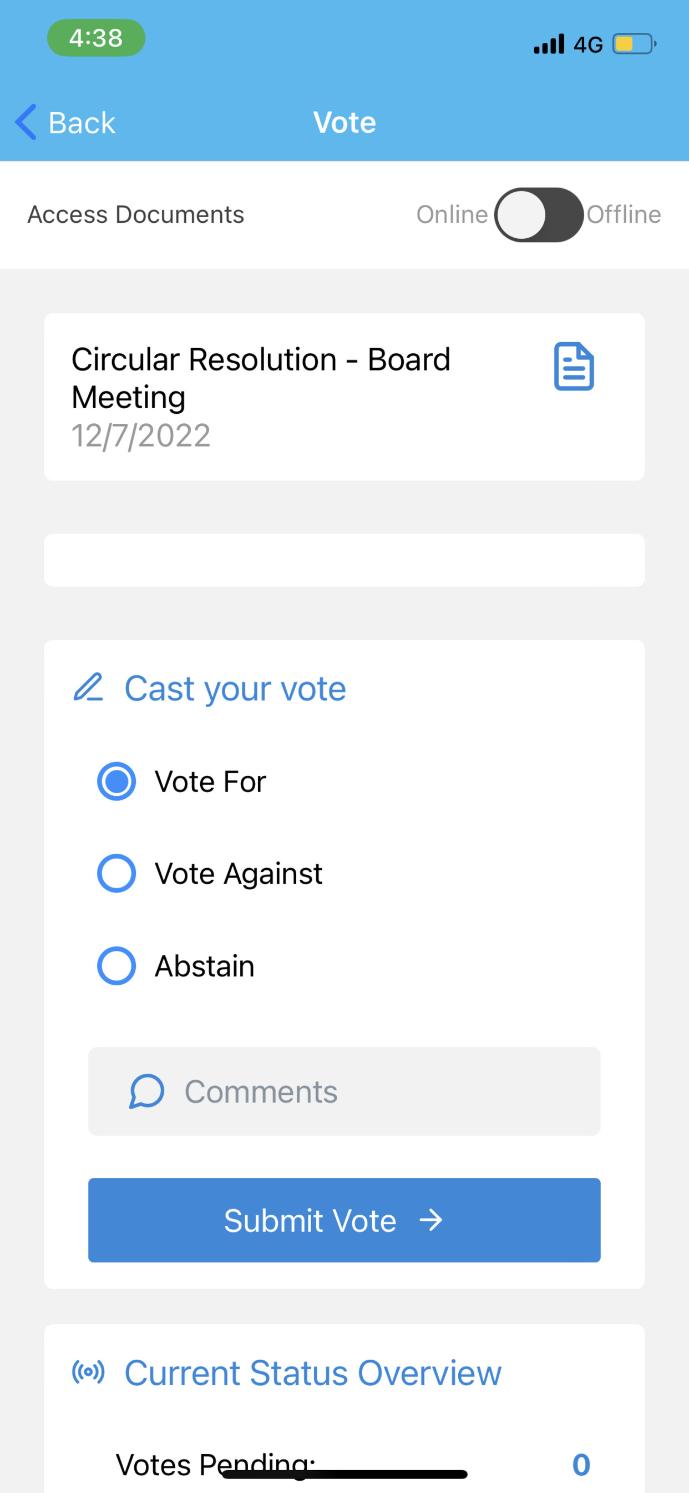Tap the Circular Resolution - Board Meeting card
Screen dimensions: 689x1493
click(x=344, y=397)
